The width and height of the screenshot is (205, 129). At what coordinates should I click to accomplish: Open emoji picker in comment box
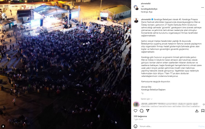click(x=135, y=126)
